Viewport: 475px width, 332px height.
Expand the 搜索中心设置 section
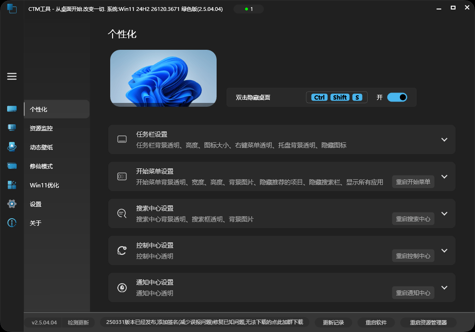[x=445, y=213]
